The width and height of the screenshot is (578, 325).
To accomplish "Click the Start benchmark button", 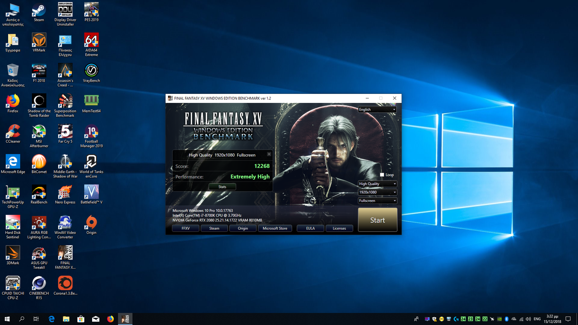I will (x=378, y=220).
